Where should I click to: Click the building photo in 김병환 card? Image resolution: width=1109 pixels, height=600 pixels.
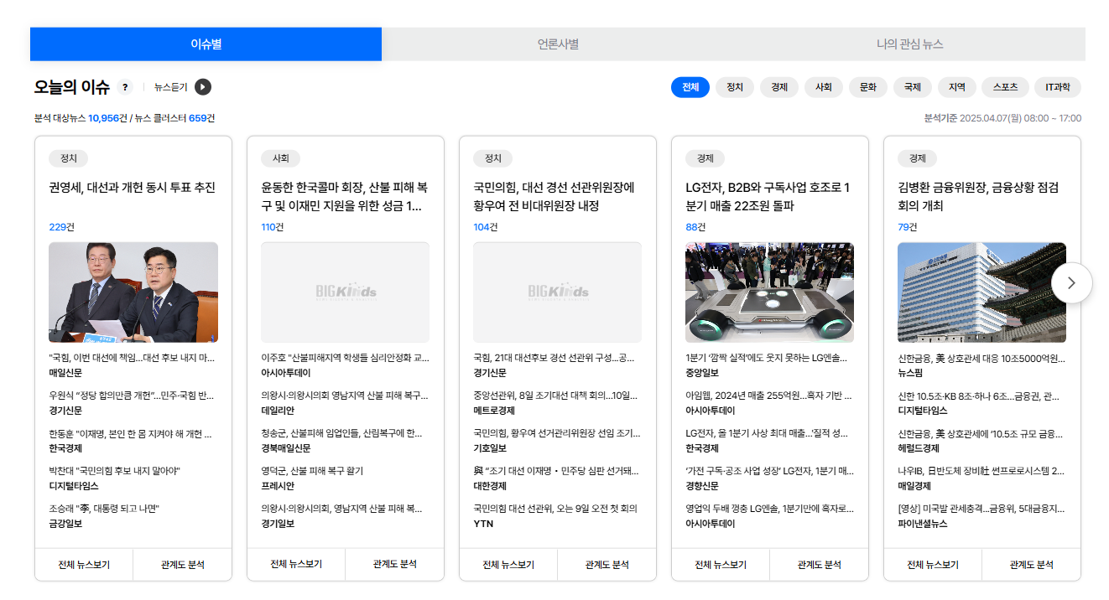point(982,292)
